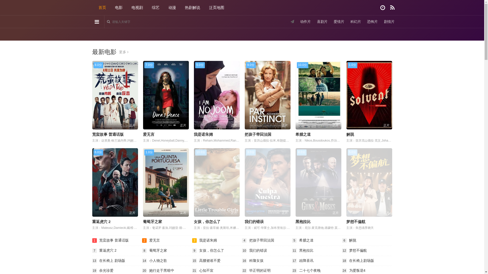This screenshot has height=274, width=488.
Task: Open the 电视剧 menu item
Action: point(137,8)
